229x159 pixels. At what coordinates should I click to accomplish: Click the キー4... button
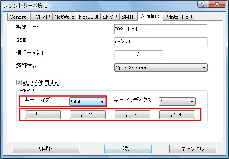(177, 114)
